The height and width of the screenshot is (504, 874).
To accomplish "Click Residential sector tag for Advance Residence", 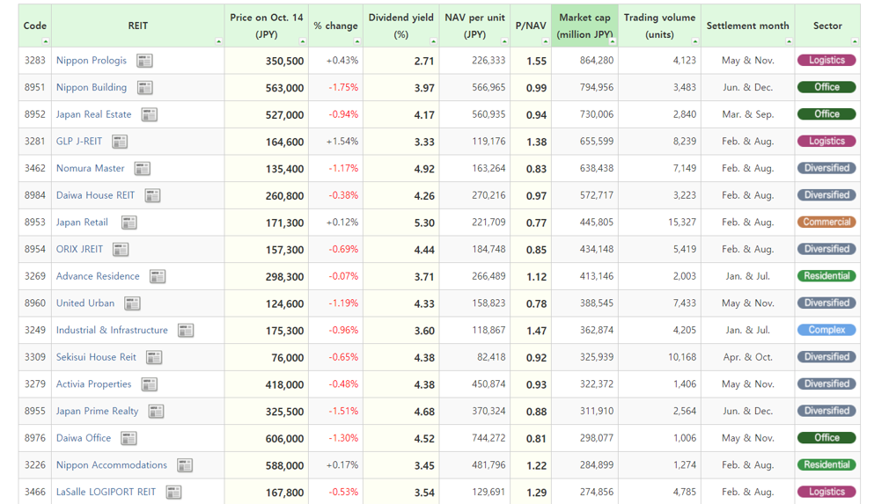I will pyautogui.click(x=826, y=275).
